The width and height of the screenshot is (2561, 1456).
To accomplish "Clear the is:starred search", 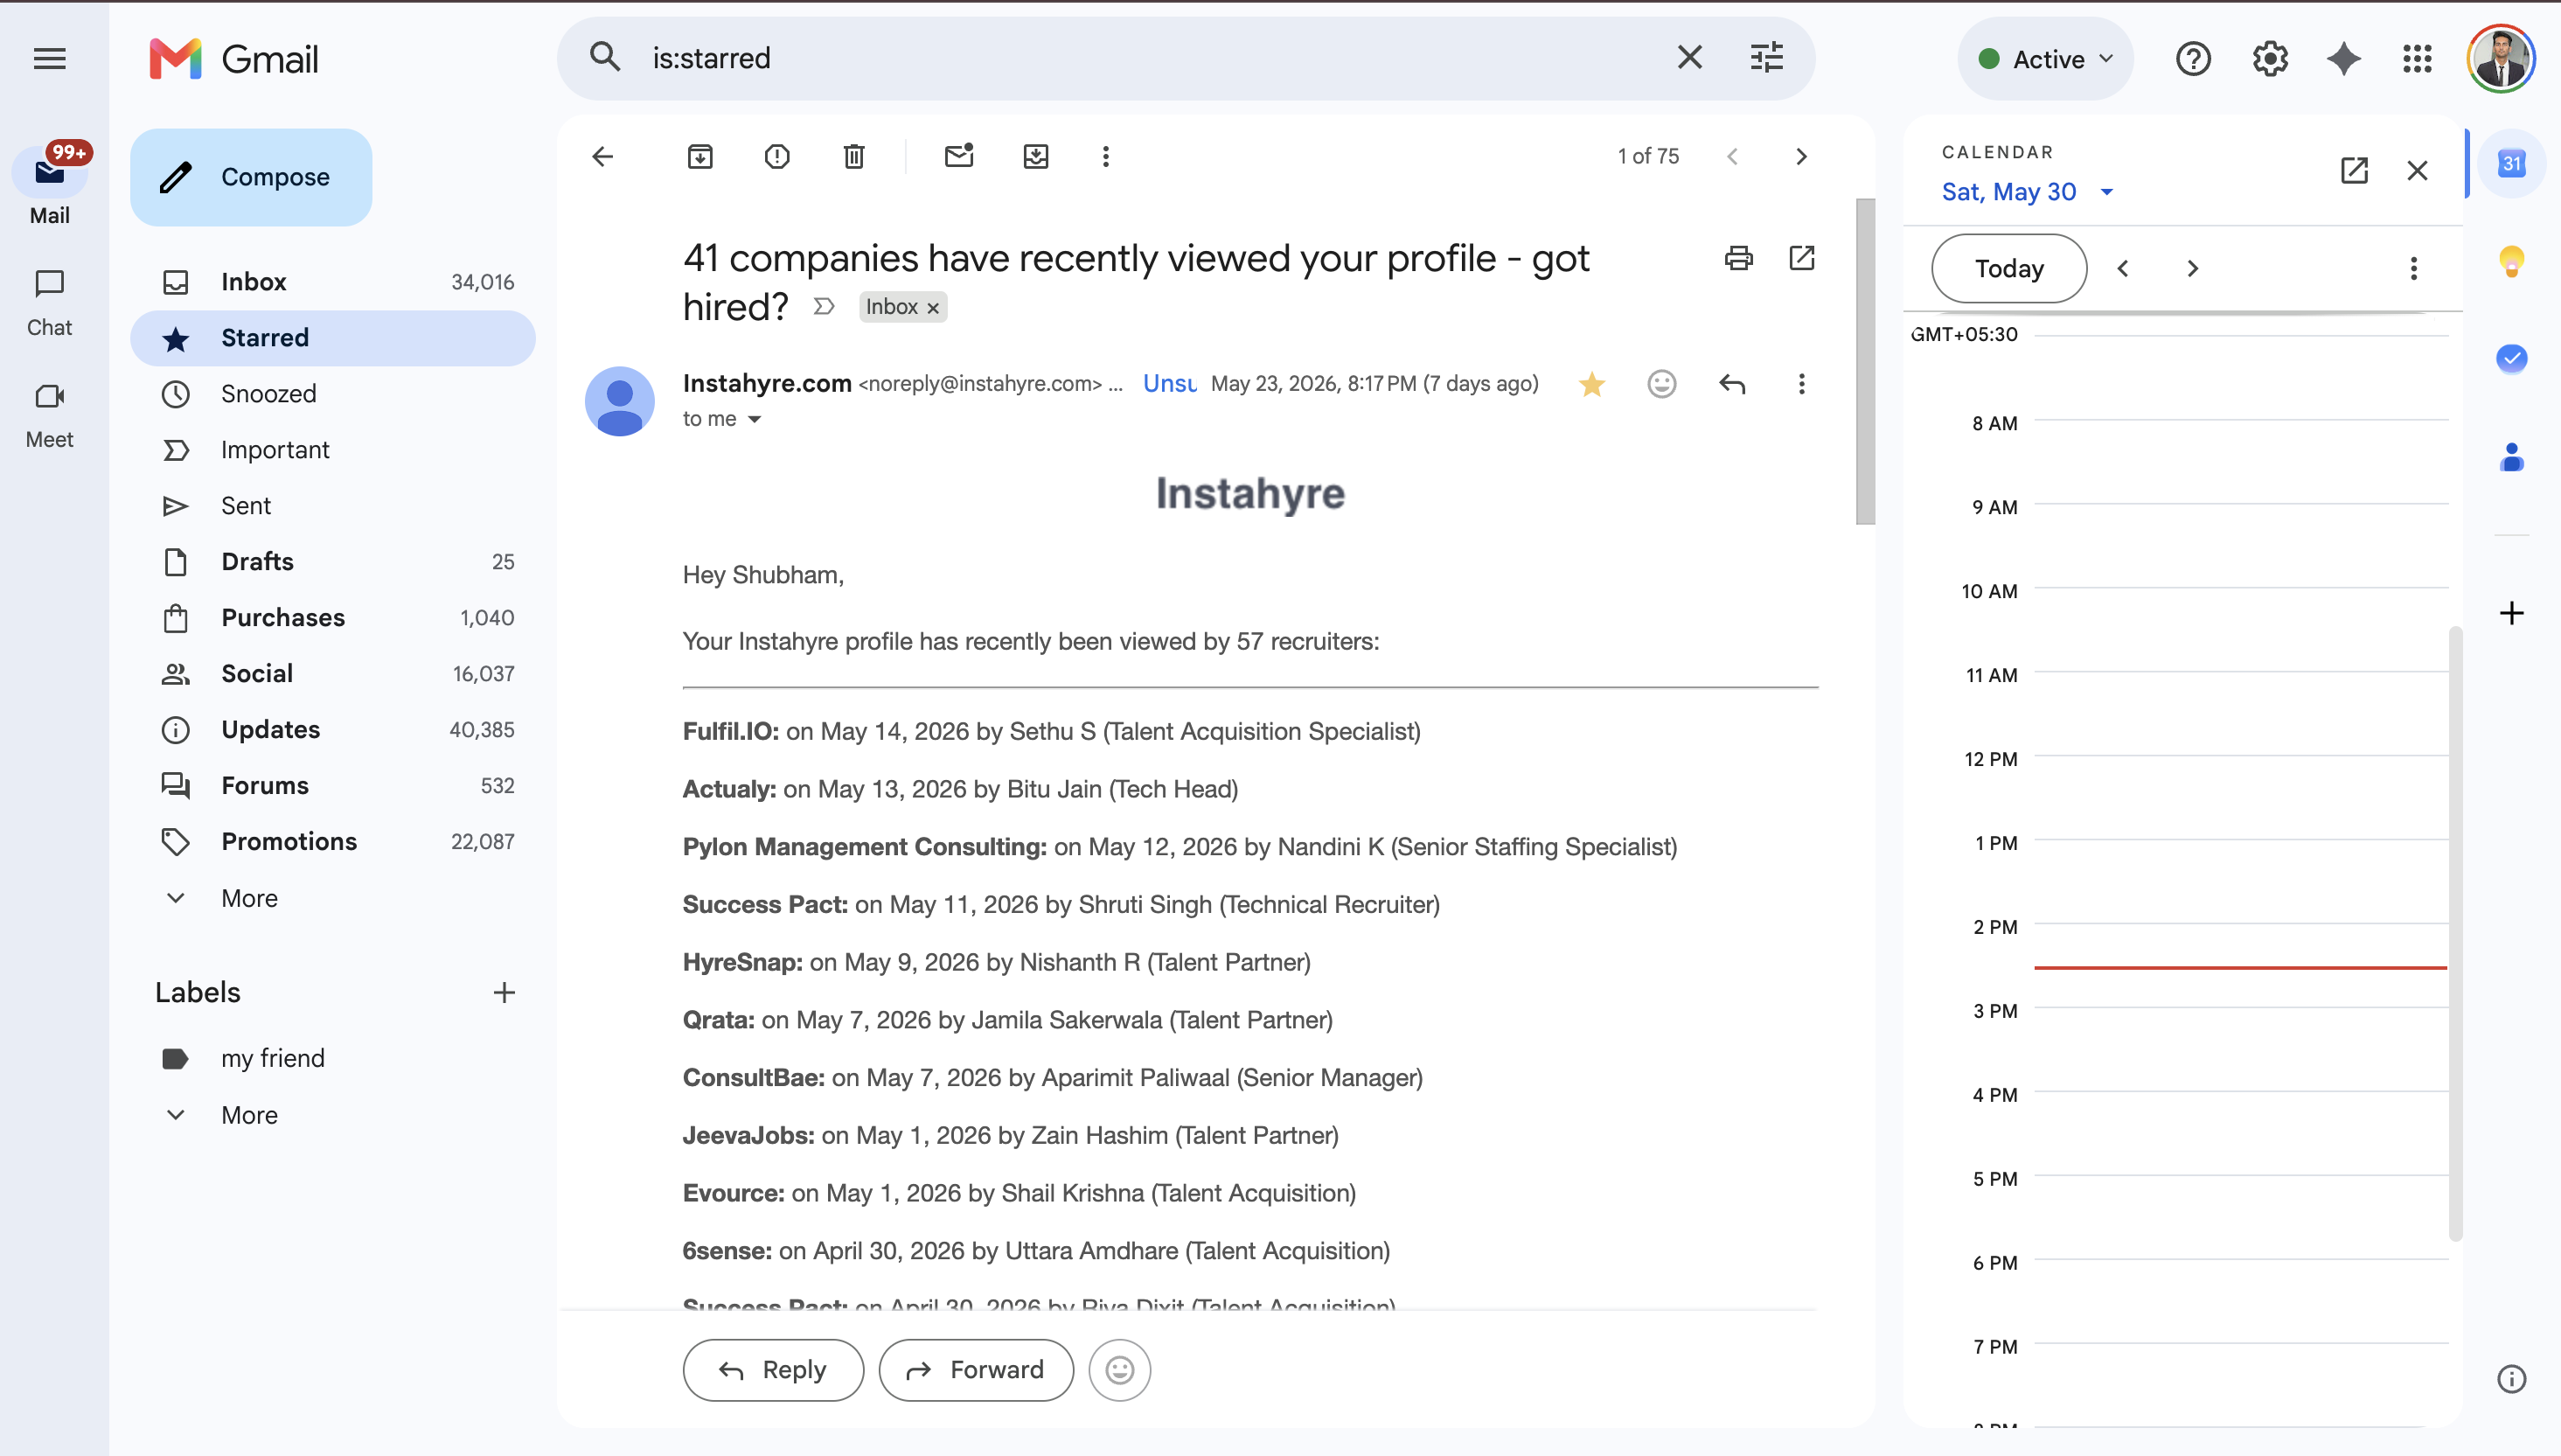I will pos(1689,58).
